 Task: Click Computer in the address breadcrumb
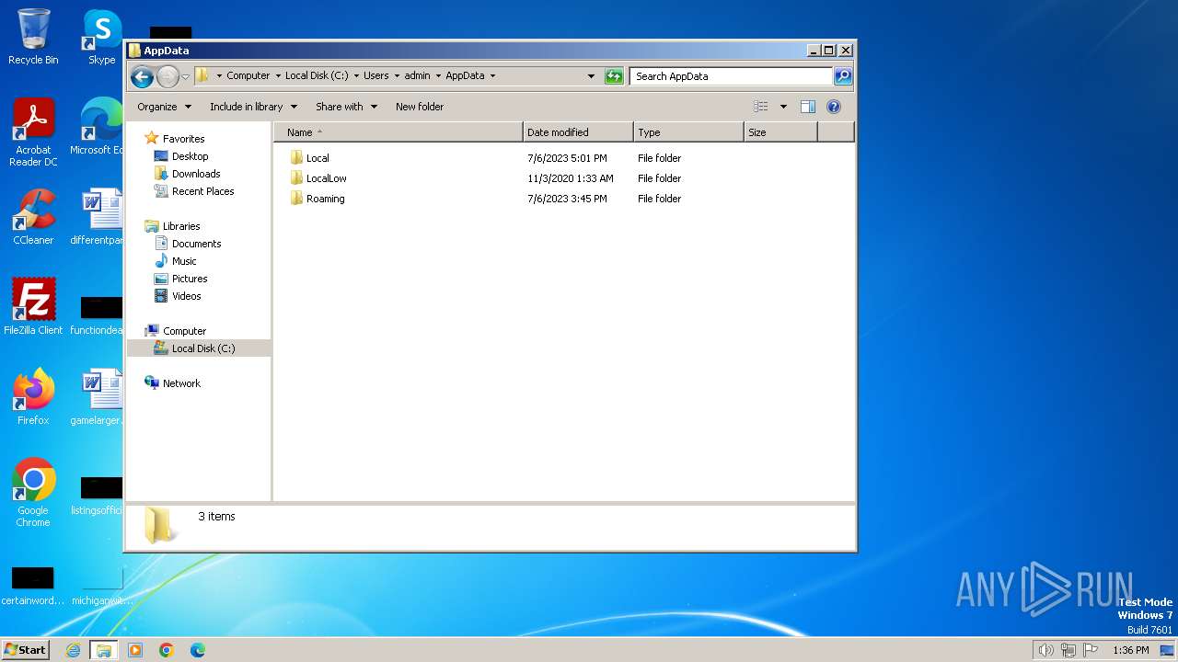[248, 76]
